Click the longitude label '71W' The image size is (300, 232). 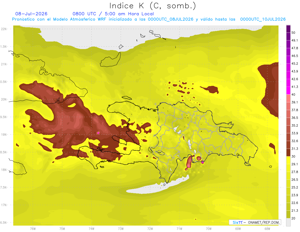pos(179,229)
